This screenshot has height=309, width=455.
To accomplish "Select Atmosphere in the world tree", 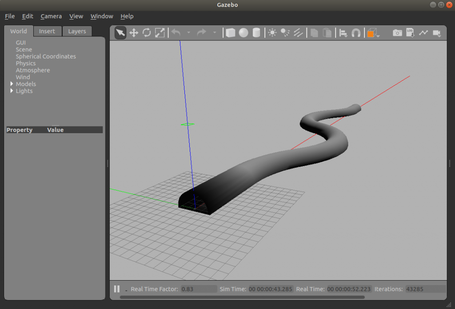I will tap(33, 70).
